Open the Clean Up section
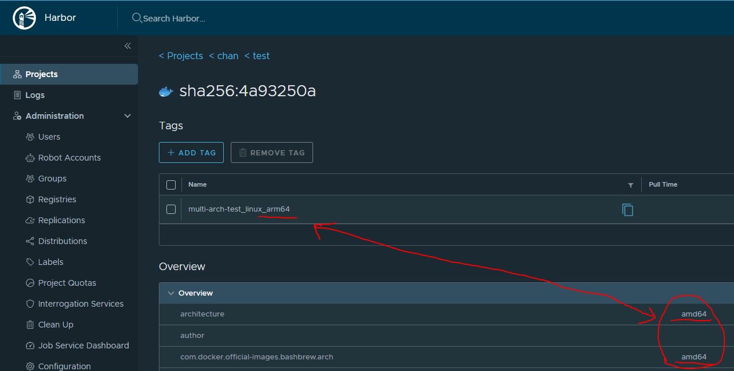Image resolution: width=734 pixels, height=371 pixels. pyautogui.click(x=56, y=325)
